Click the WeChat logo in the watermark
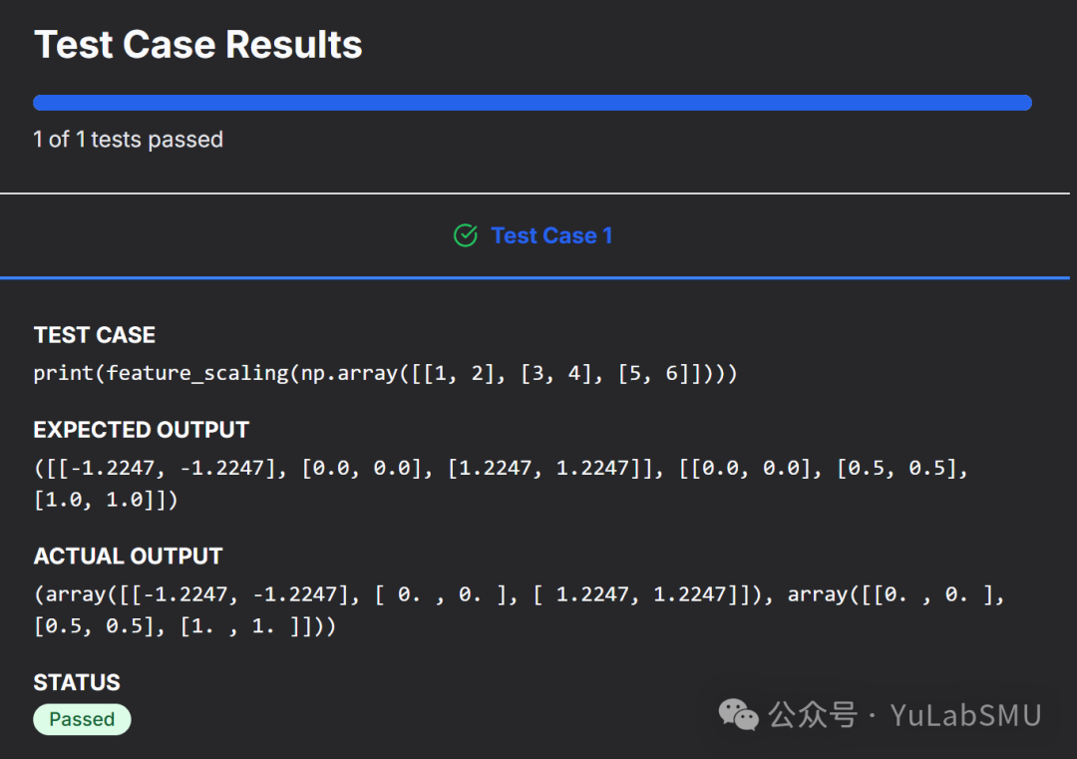 coord(739,714)
